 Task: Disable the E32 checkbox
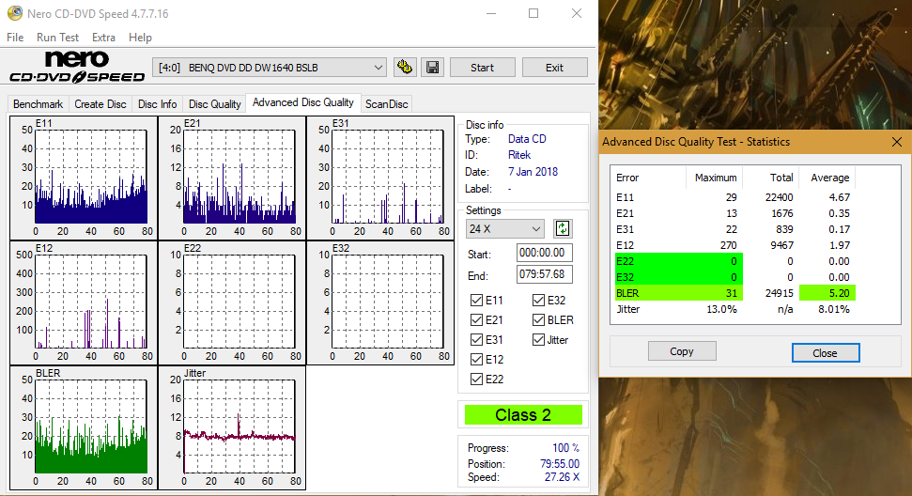tap(538, 300)
